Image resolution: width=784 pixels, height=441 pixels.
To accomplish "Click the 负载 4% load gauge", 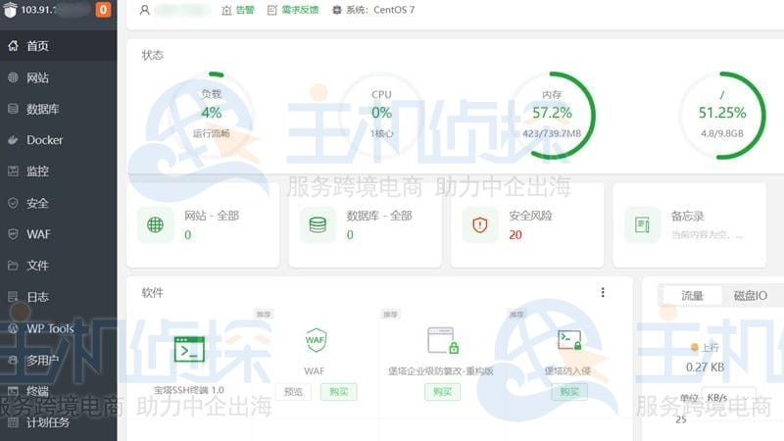I will point(212,115).
